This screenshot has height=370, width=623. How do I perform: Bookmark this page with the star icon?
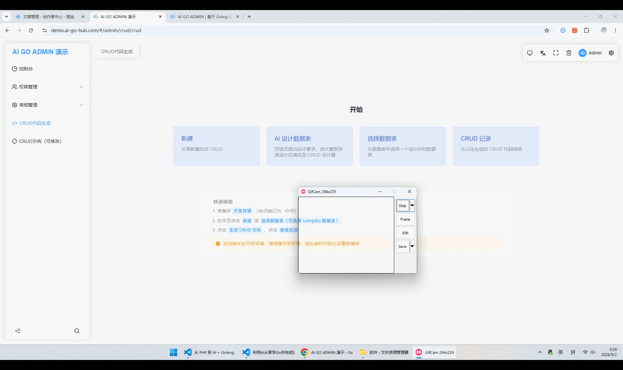pyautogui.click(x=547, y=30)
